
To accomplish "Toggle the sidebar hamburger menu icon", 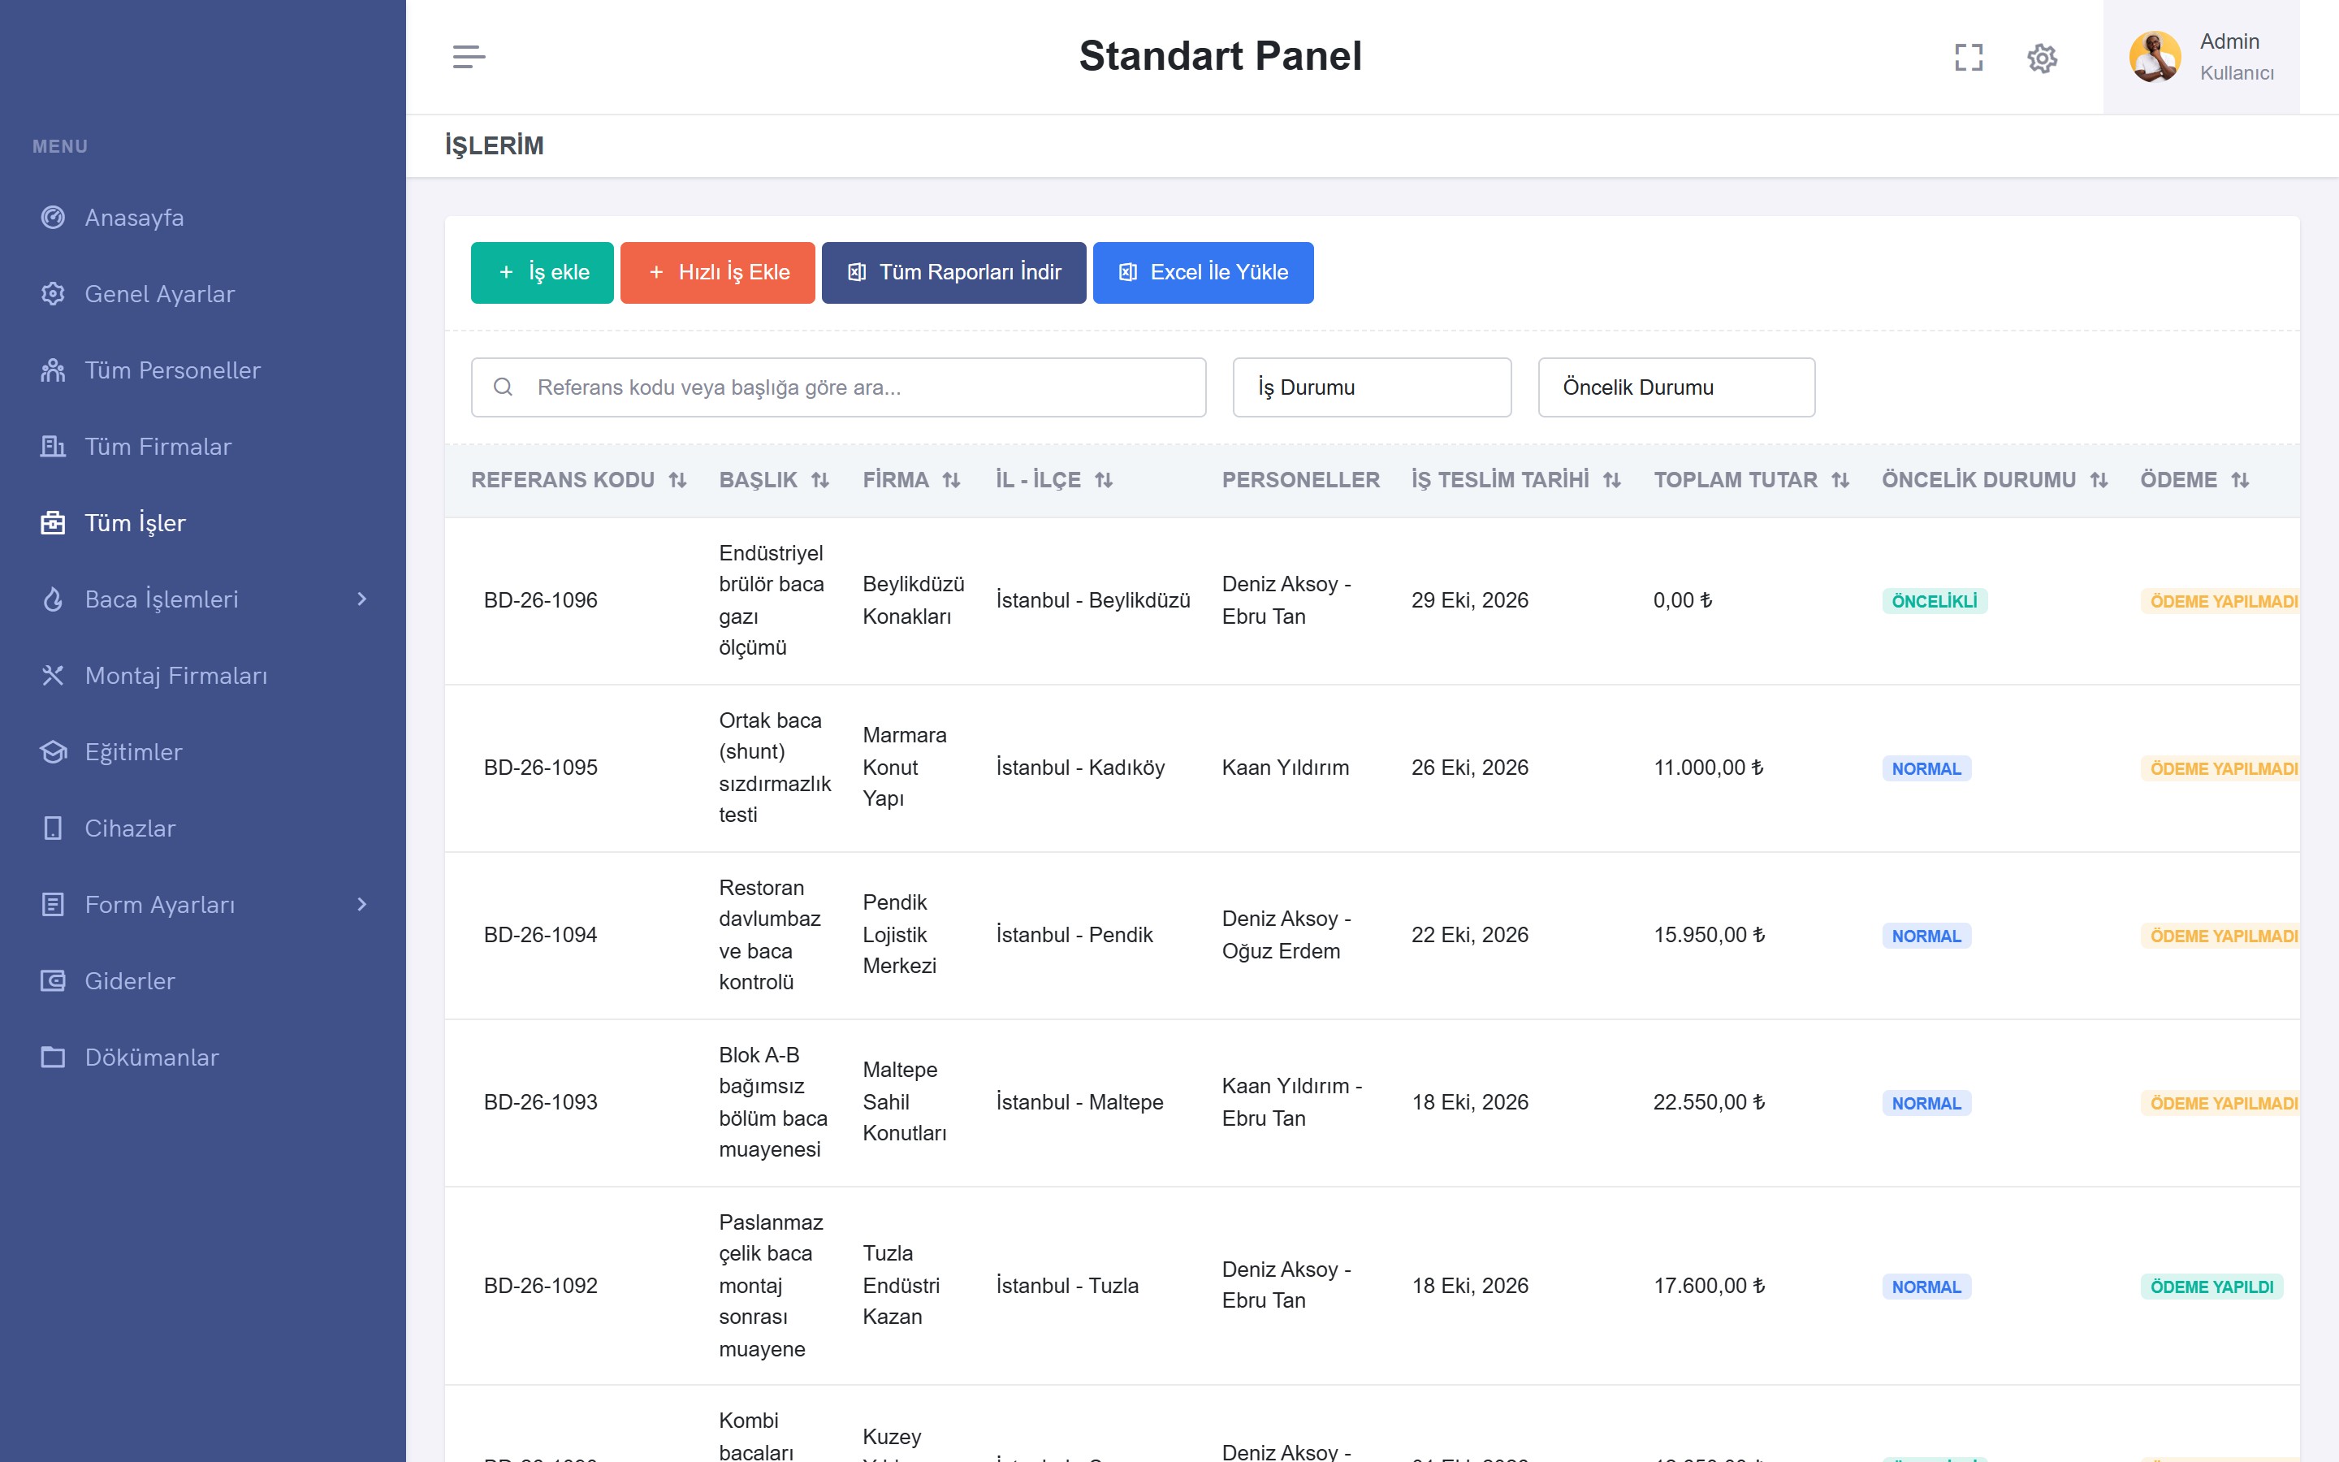I will point(469,57).
